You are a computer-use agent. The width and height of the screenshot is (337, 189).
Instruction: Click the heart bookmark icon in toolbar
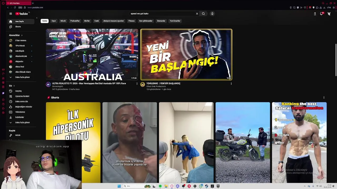pyautogui.click(x=305, y=7)
